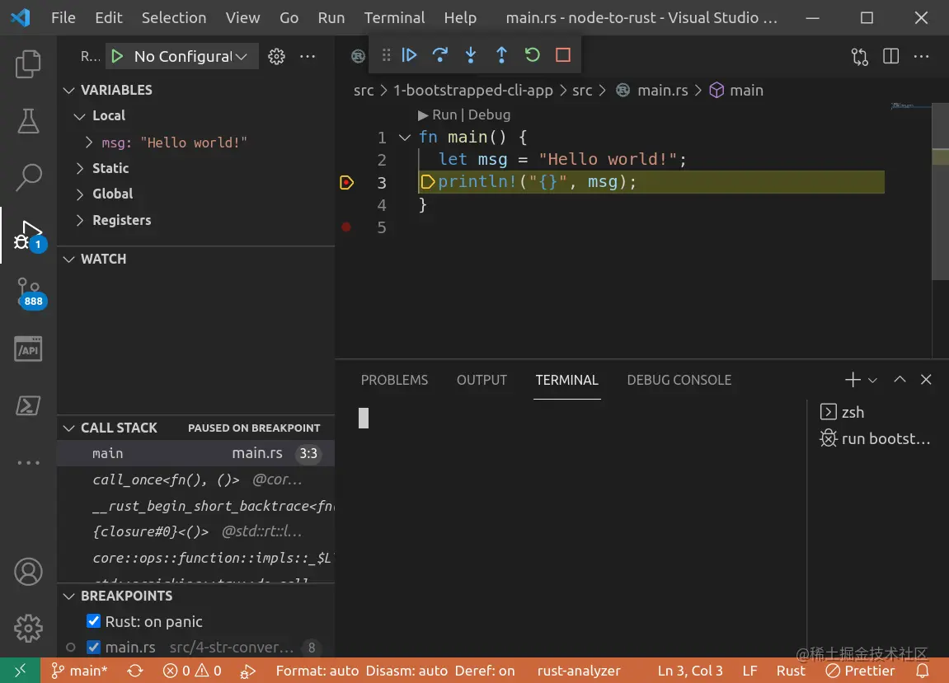This screenshot has width=949, height=683.
Task: Click the main* branch in status bar
Action: coord(79,671)
